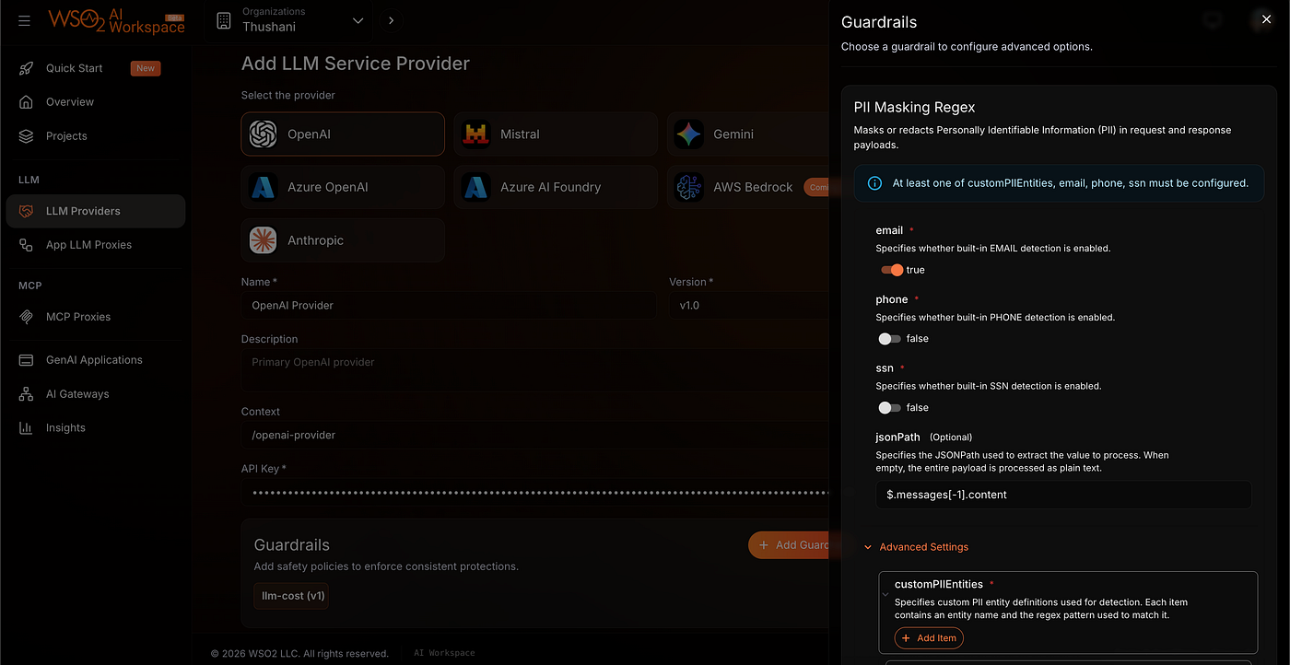The image size is (1290, 665).
Task: Collapse the customPIIEntities section chevron
Action: click(x=885, y=594)
